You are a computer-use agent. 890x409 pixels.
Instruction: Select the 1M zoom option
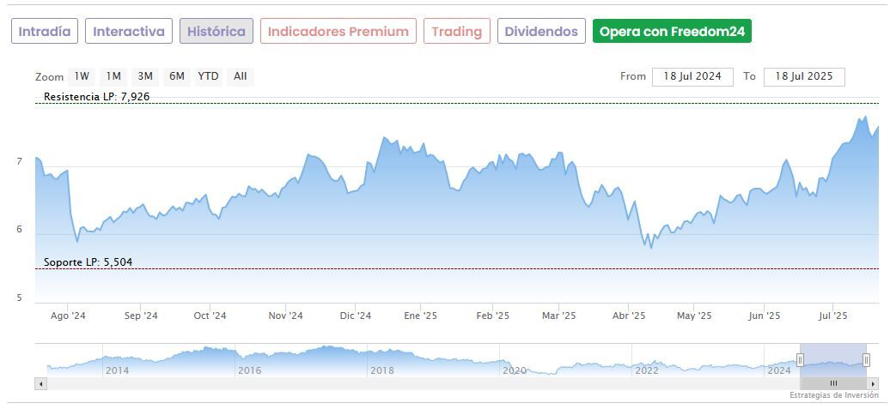click(113, 76)
